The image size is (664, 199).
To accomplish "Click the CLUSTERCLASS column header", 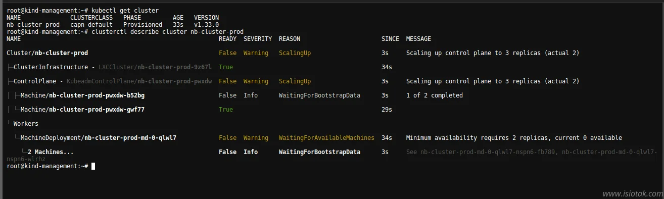I will point(91,17).
